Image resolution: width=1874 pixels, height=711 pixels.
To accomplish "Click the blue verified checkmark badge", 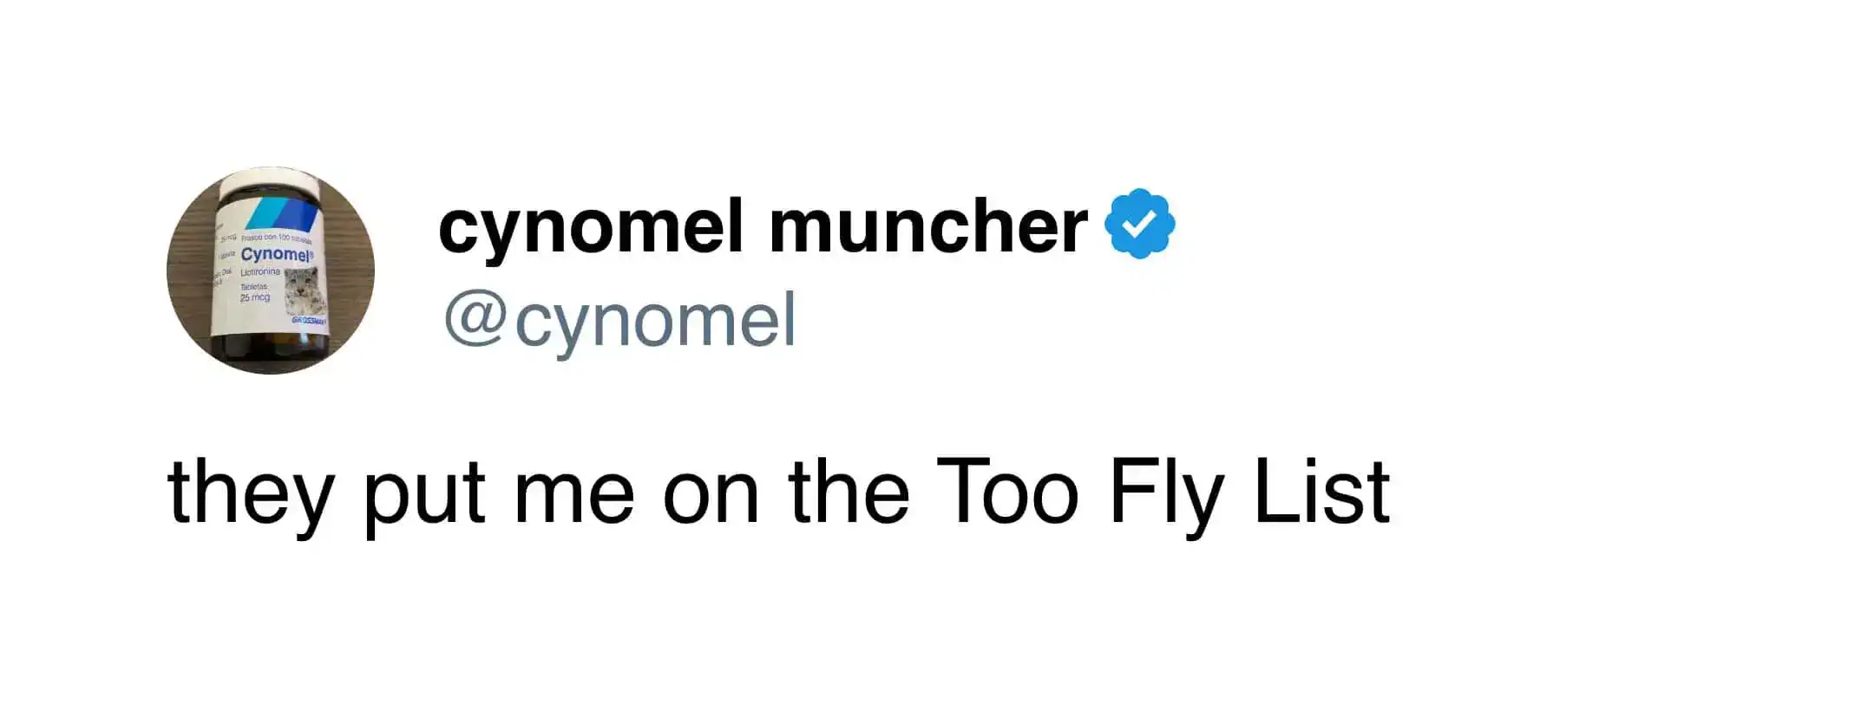I will coord(1139,224).
